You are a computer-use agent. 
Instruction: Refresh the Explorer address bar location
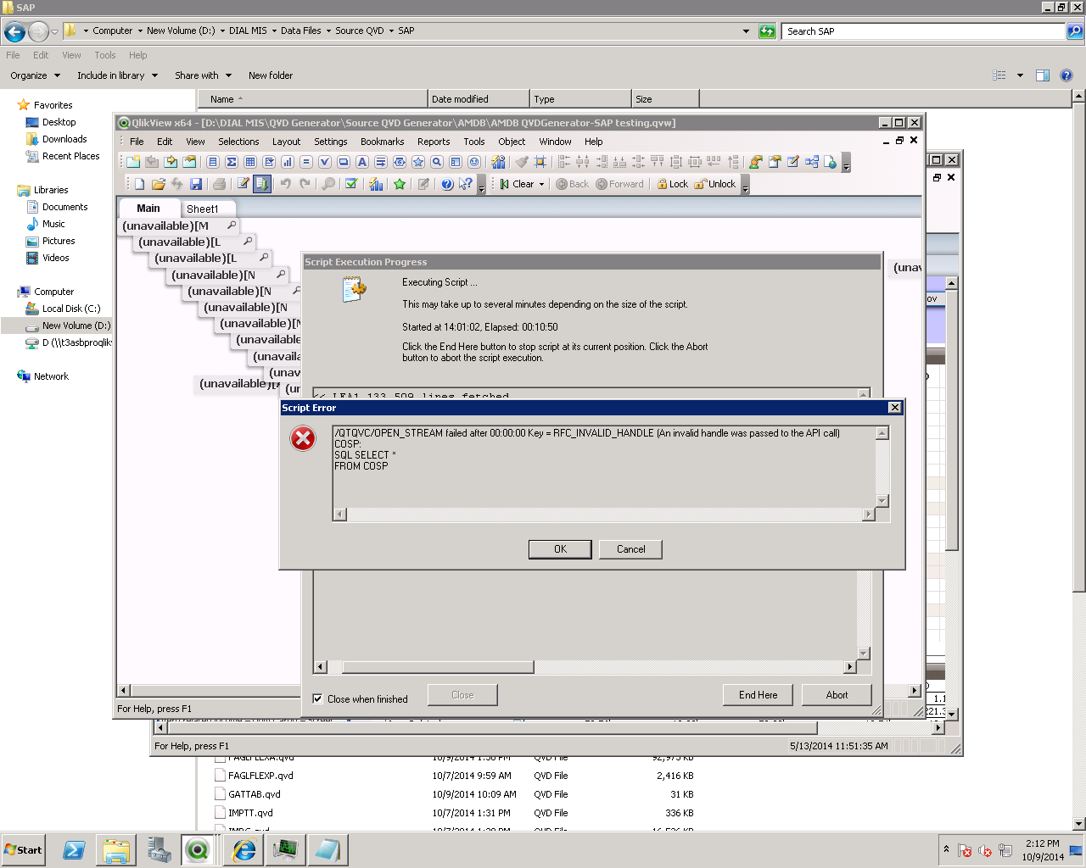[x=767, y=31]
